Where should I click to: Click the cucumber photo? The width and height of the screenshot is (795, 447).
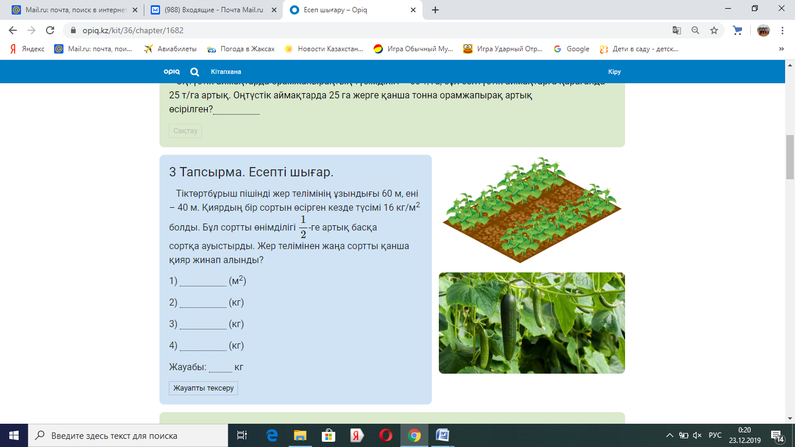[532, 323]
